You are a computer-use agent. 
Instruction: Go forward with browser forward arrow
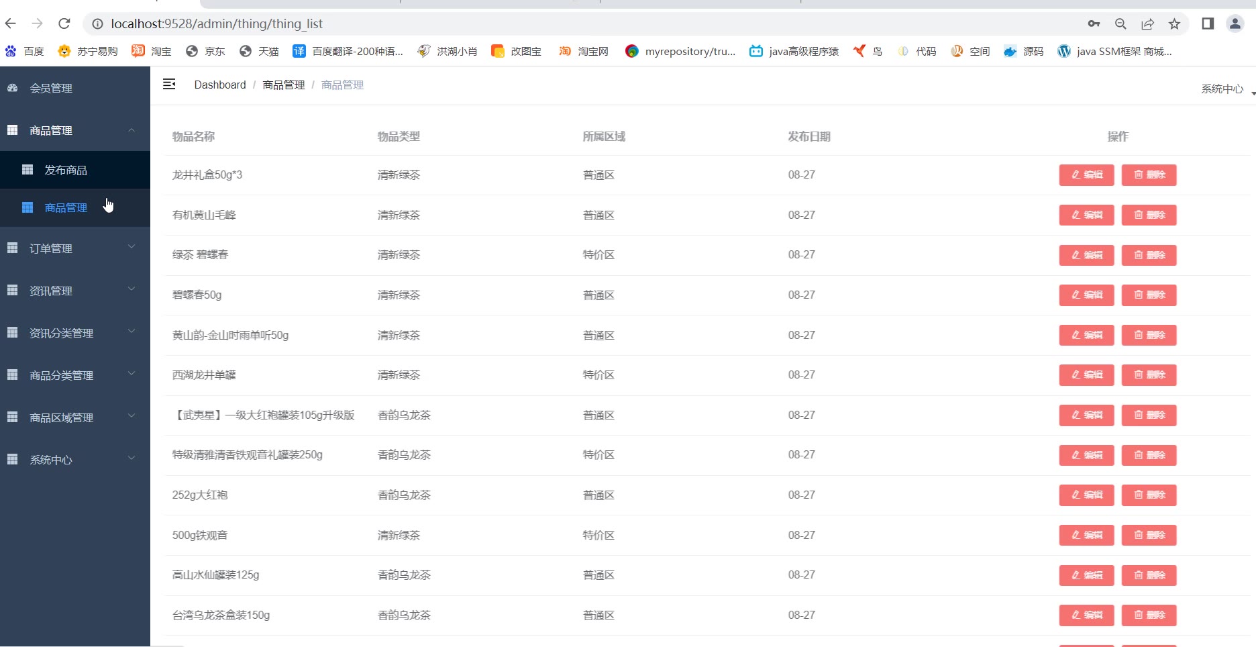coord(38,23)
